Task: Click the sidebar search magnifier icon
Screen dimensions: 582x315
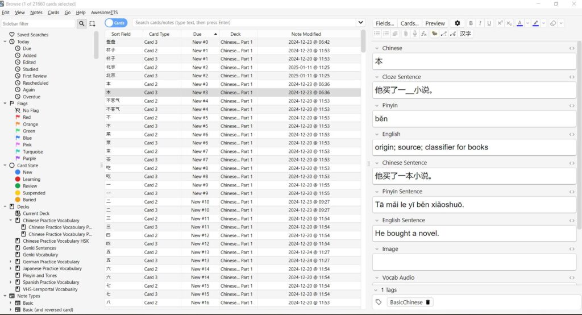Action: pos(82,23)
